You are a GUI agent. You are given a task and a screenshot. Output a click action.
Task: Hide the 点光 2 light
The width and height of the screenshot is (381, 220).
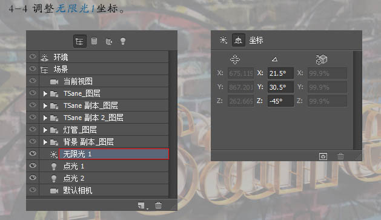pyautogui.click(x=33, y=178)
